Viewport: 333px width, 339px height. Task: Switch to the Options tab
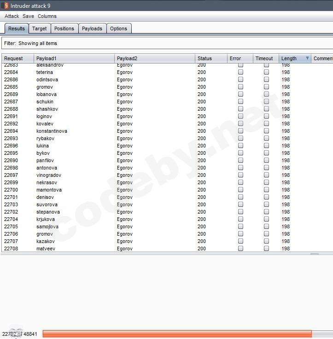(118, 28)
